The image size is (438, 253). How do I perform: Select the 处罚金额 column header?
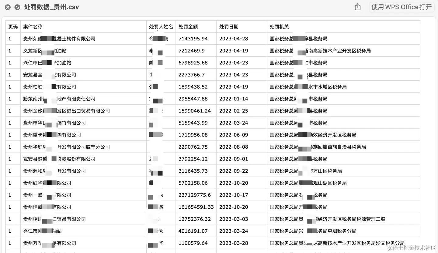coord(196,27)
